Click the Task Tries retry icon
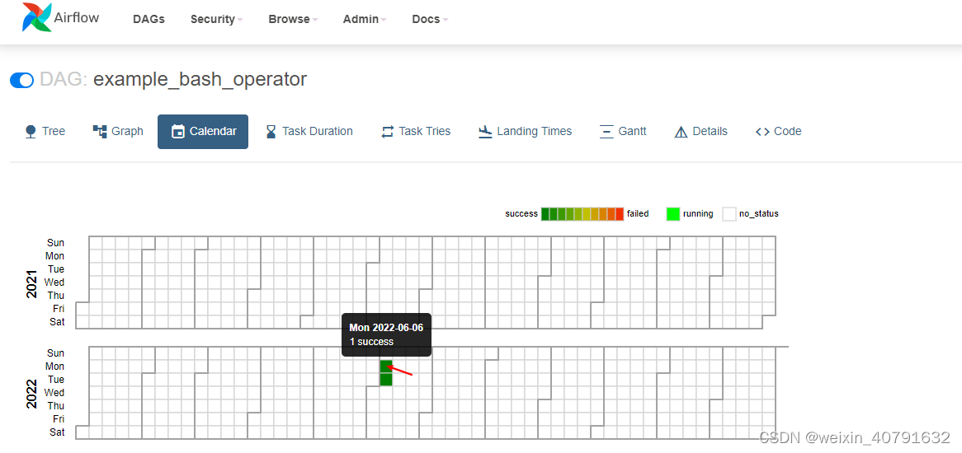This screenshot has width=962, height=453. tap(387, 132)
